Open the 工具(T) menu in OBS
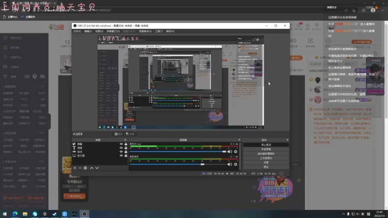The width and height of the screenshot is (388, 218). click(159, 31)
